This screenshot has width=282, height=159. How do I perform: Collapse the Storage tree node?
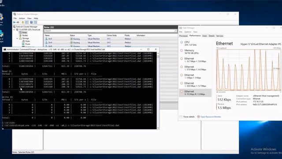(x=17, y=38)
